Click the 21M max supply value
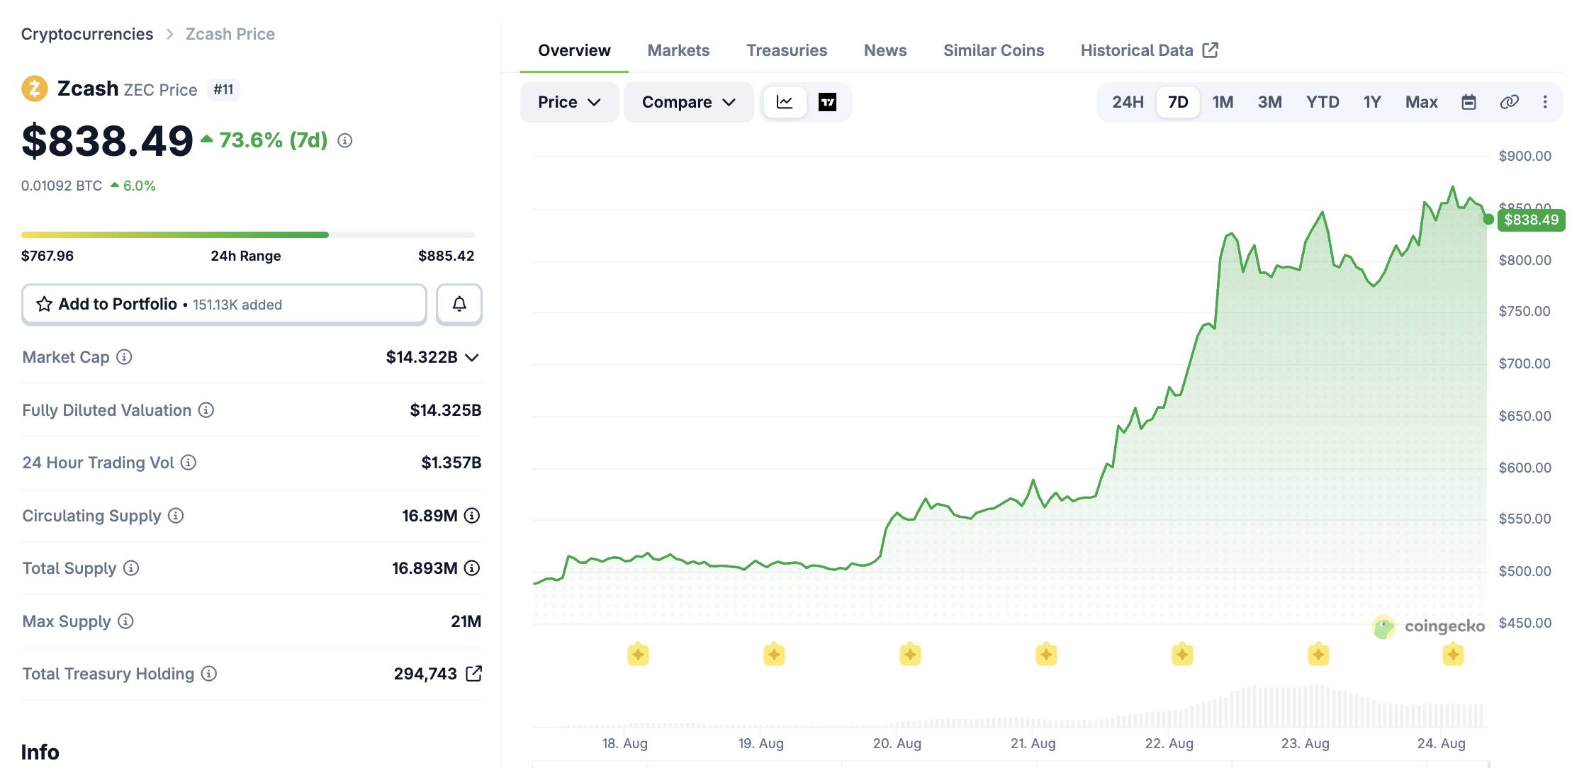The image size is (1572, 768). 466,621
